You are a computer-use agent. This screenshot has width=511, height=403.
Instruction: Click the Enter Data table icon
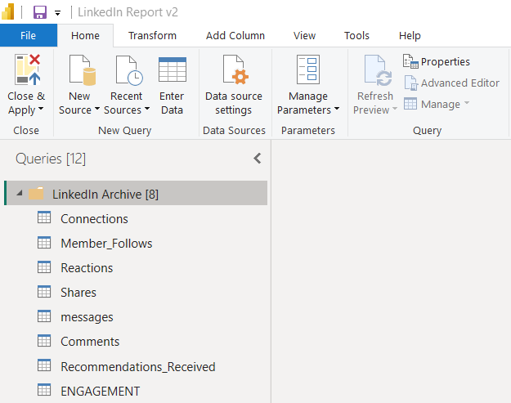tap(173, 69)
